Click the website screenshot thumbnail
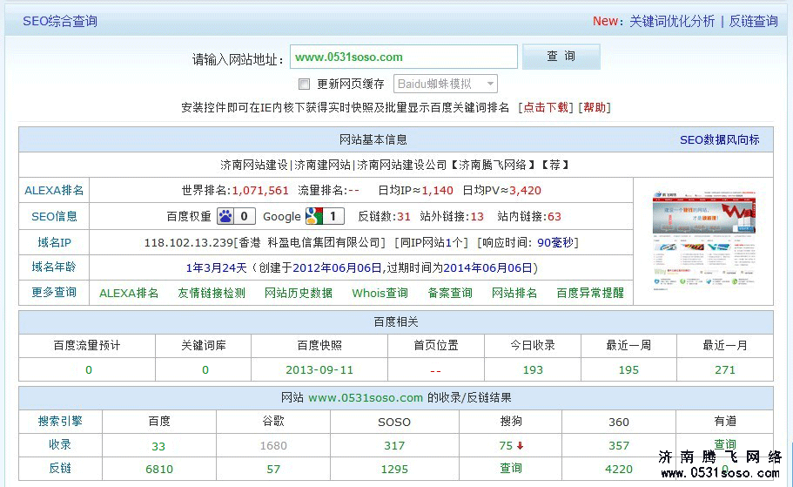The height and width of the screenshot is (487, 793). point(703,240)
